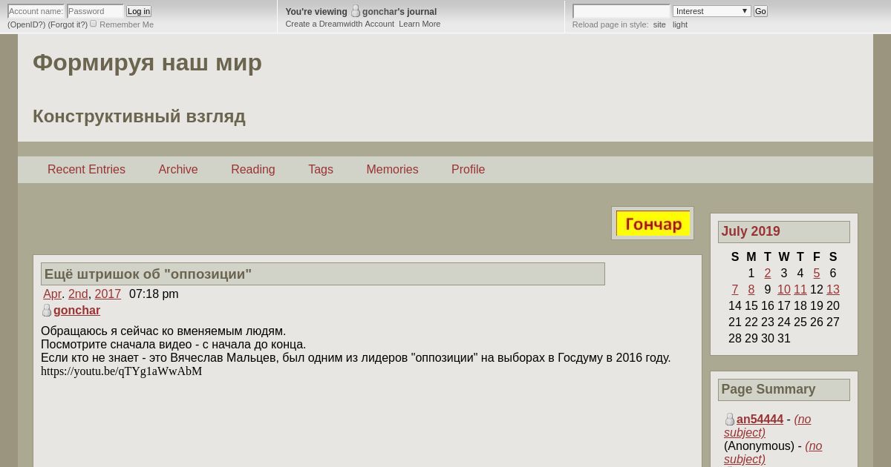Open the Recent Entries tab
Image resolution: width=891 pixels, height=467 pixels.
tap(86, 170)
